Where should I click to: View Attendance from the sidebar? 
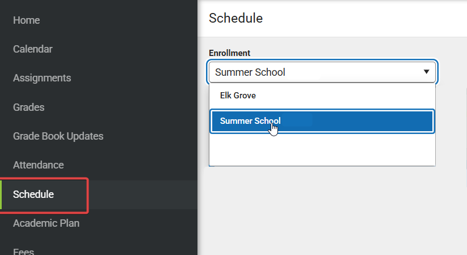[38, 165]
